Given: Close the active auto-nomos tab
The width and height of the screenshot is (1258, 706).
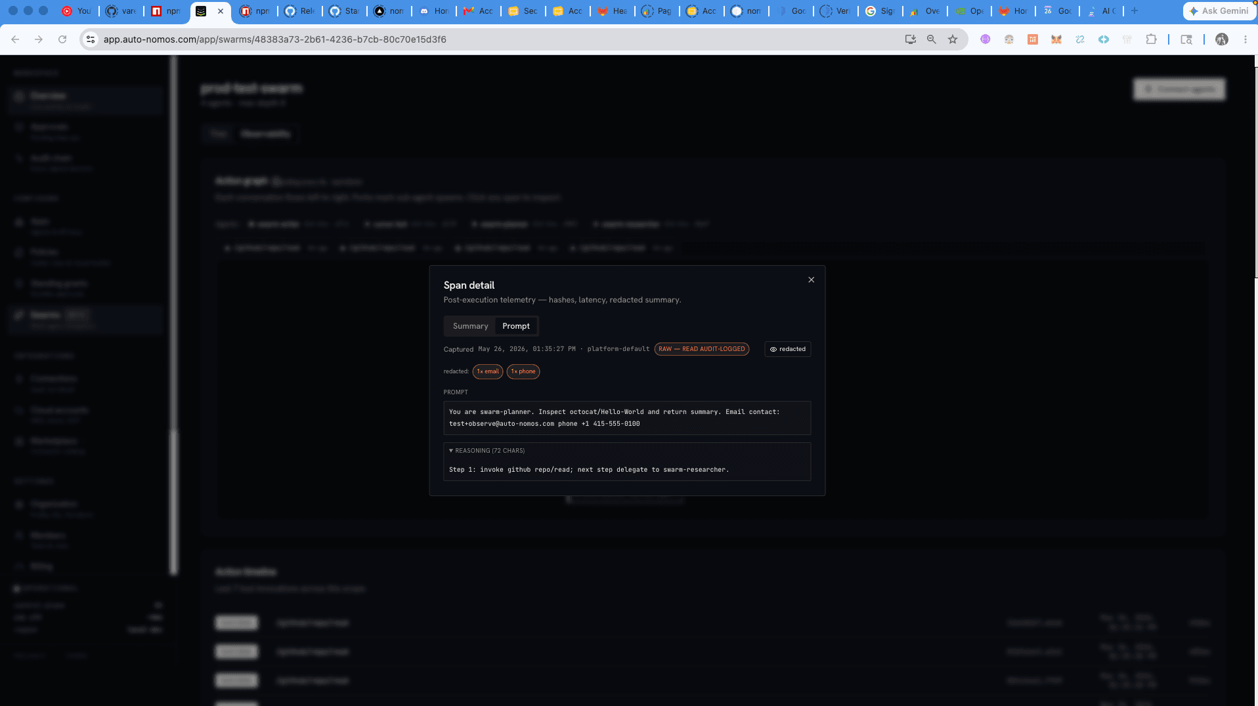Looking at the screenshot, I should [x=221, y=11].
